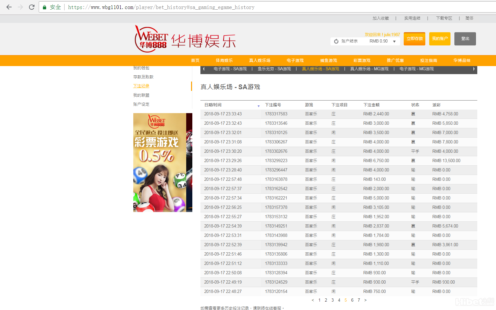Open the 真人娱乐场 navigation menu

pos(259,61)
